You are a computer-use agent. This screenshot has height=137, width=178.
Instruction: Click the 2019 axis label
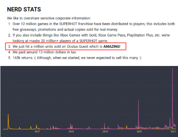click(105, 132)
